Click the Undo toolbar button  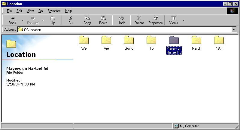(x=121, y=20)
